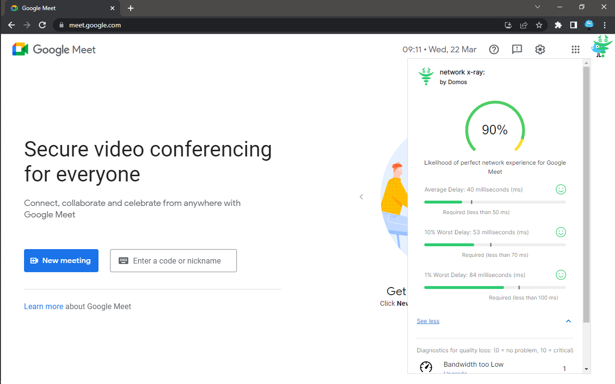Start a New meeting

(x=61, y=261)
